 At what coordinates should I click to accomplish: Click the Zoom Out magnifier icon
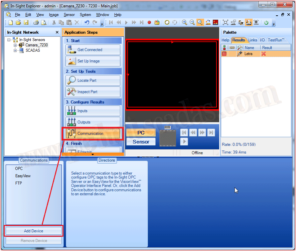pyautogui.click(x=192, y=23)
